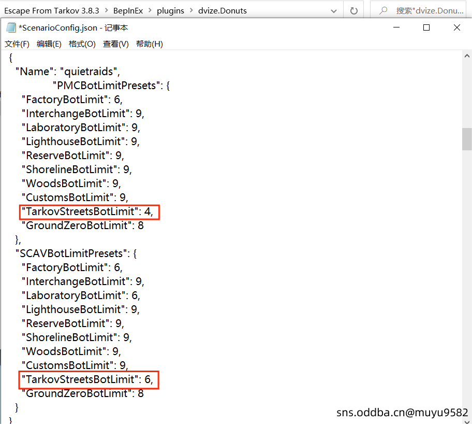Close the ScenarioConfig.json Notepad window
The height and width of the screenshot is (424, 472).
pos(457,28)
